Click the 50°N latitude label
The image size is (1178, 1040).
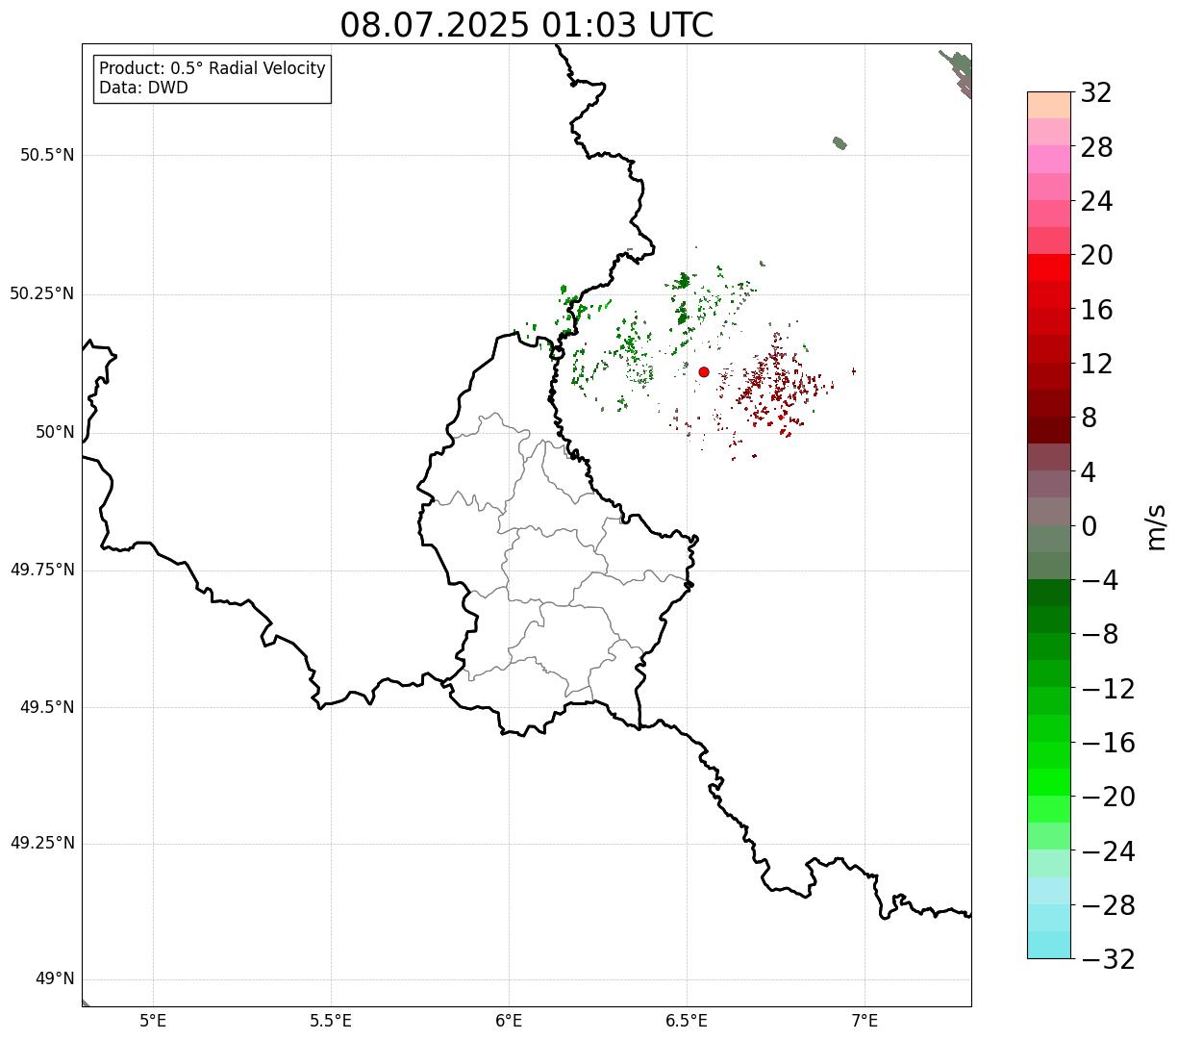point(55,432)
